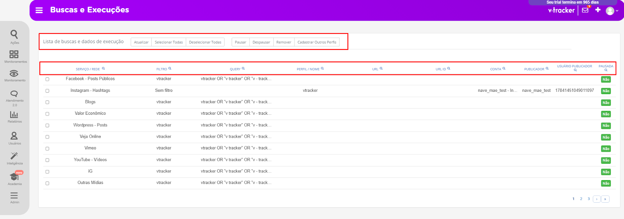
Task: Click the PAUSADA column search icon
Action: pos(606,70)
